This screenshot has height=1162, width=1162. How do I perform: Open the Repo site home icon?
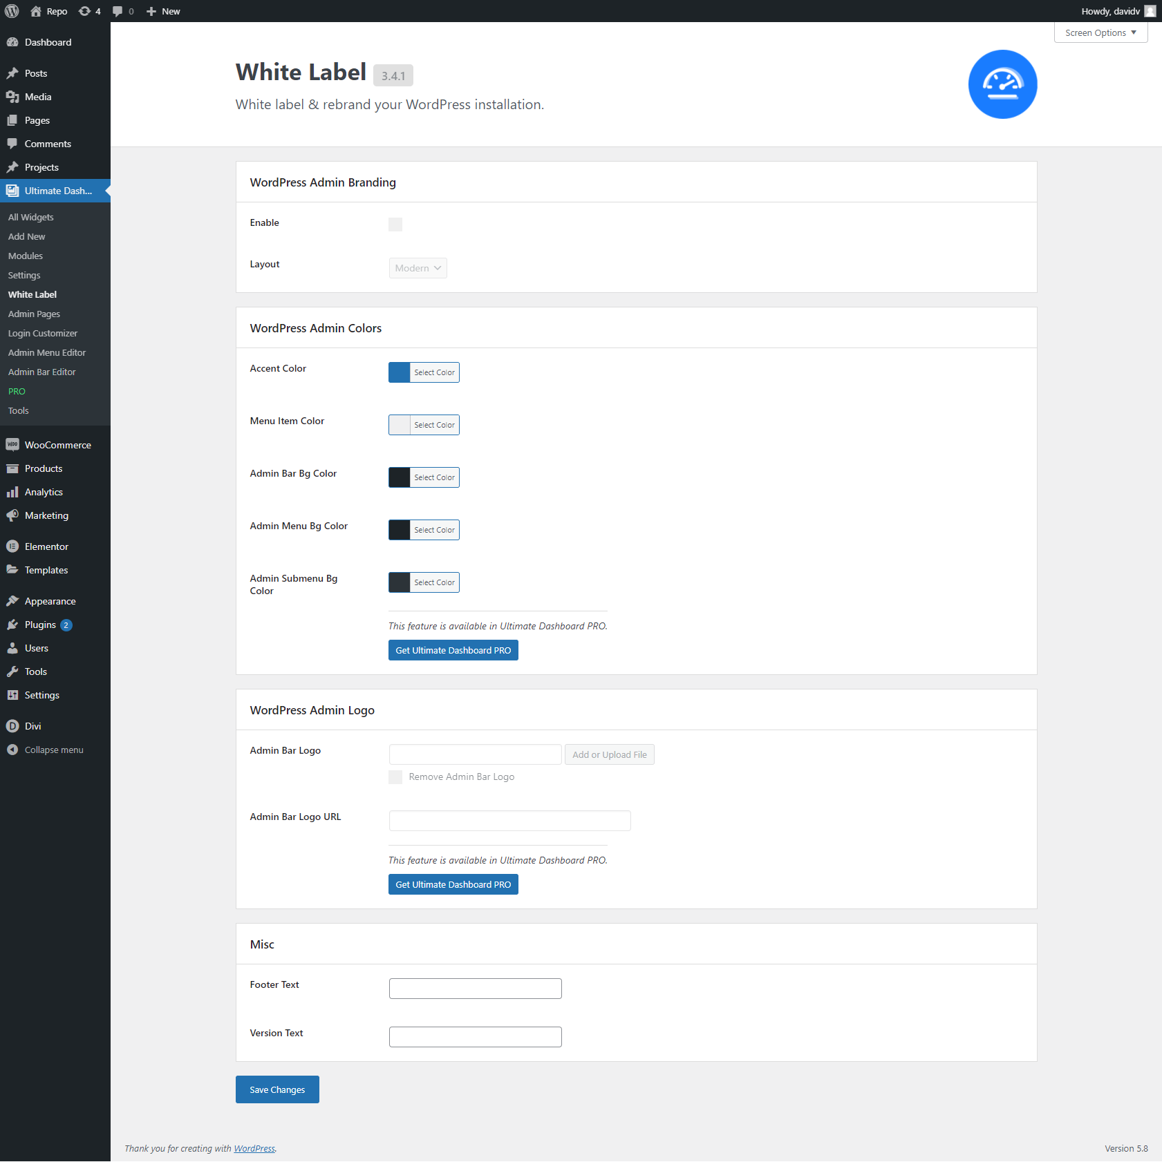pos(36,11)
